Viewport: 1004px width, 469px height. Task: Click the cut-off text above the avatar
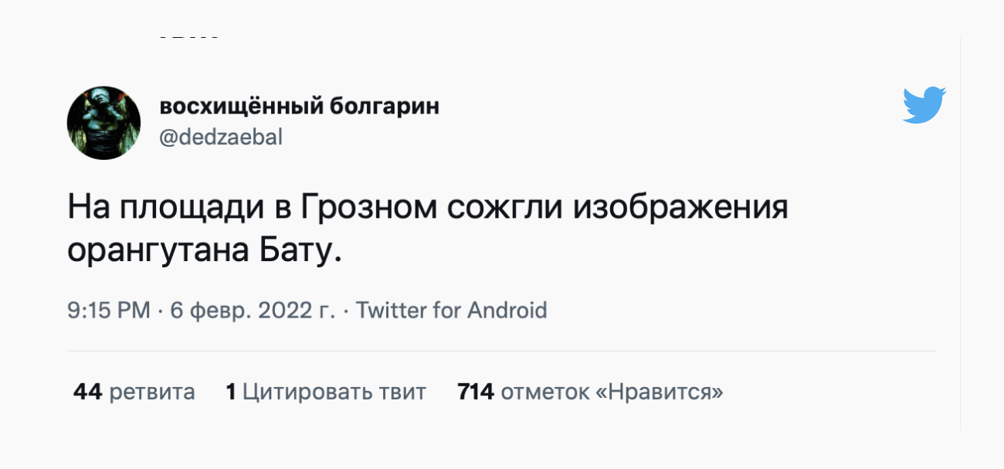[189, 36]
